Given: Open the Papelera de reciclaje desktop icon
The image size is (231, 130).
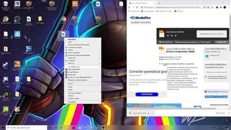Looking at the screenshot, I should coord(6,5).
